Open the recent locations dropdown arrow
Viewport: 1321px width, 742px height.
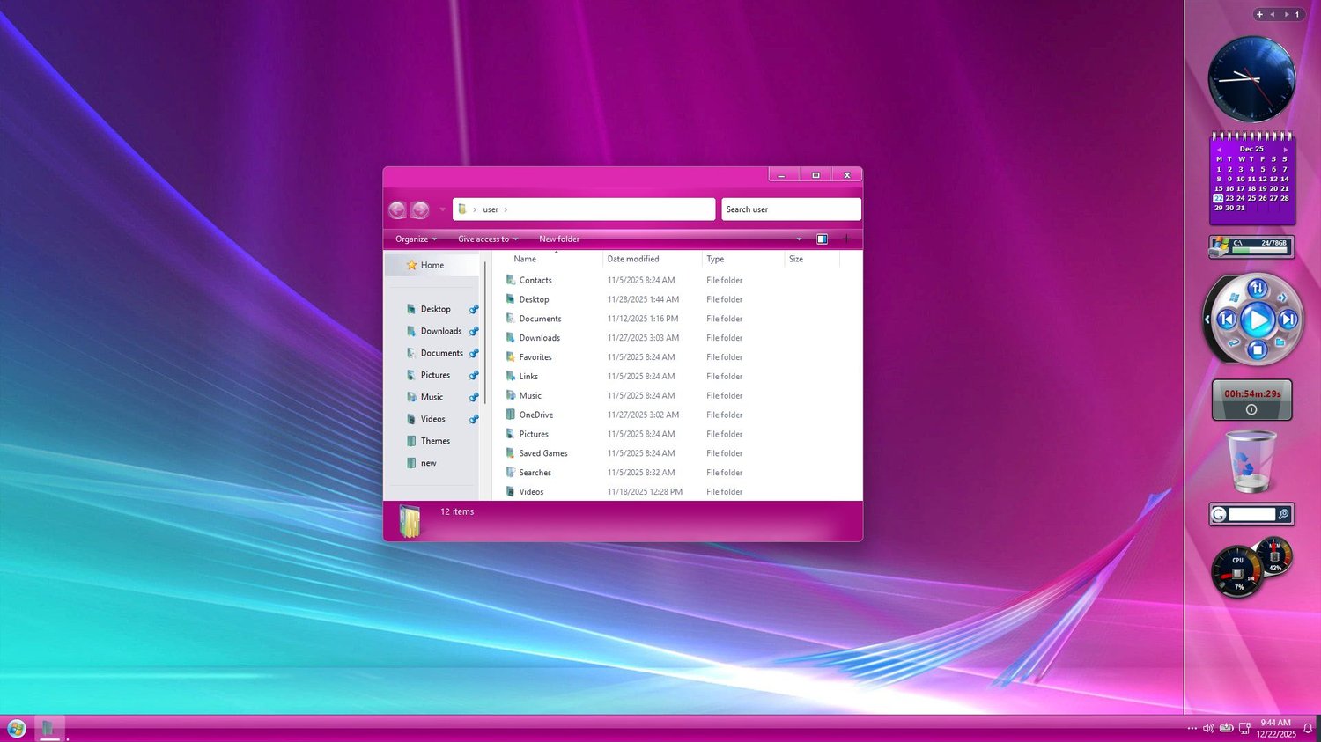click(x=442, y=209)
